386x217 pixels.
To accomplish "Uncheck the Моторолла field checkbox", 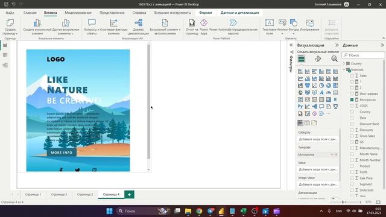I will click(x=352, y=99).
